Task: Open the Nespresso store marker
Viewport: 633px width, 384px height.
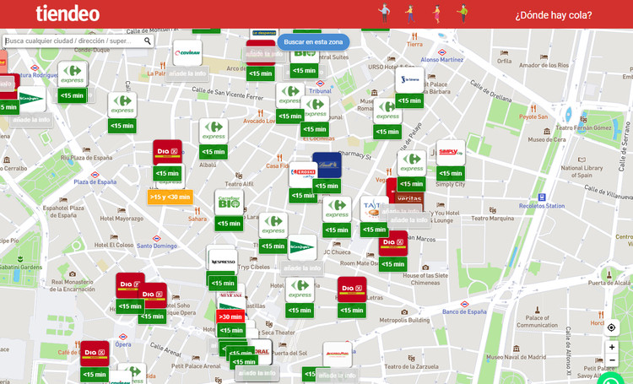Action: (x=223, y=262)
